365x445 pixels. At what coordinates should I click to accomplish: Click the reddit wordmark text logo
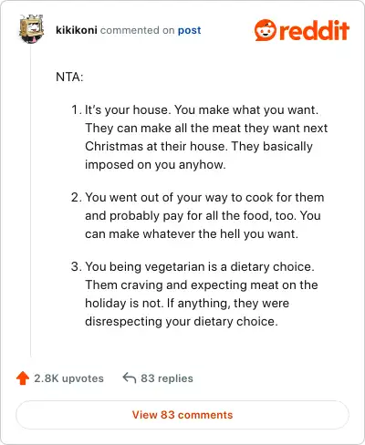point(314,30)
